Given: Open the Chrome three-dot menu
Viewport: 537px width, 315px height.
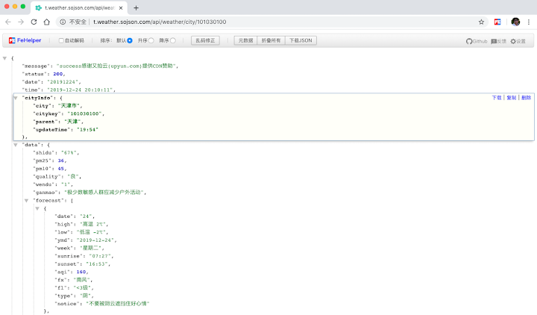Looking at the screenshot, I should click(529, 22).
